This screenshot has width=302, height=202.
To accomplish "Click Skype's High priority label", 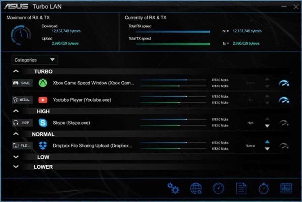I will click(250, 123).
